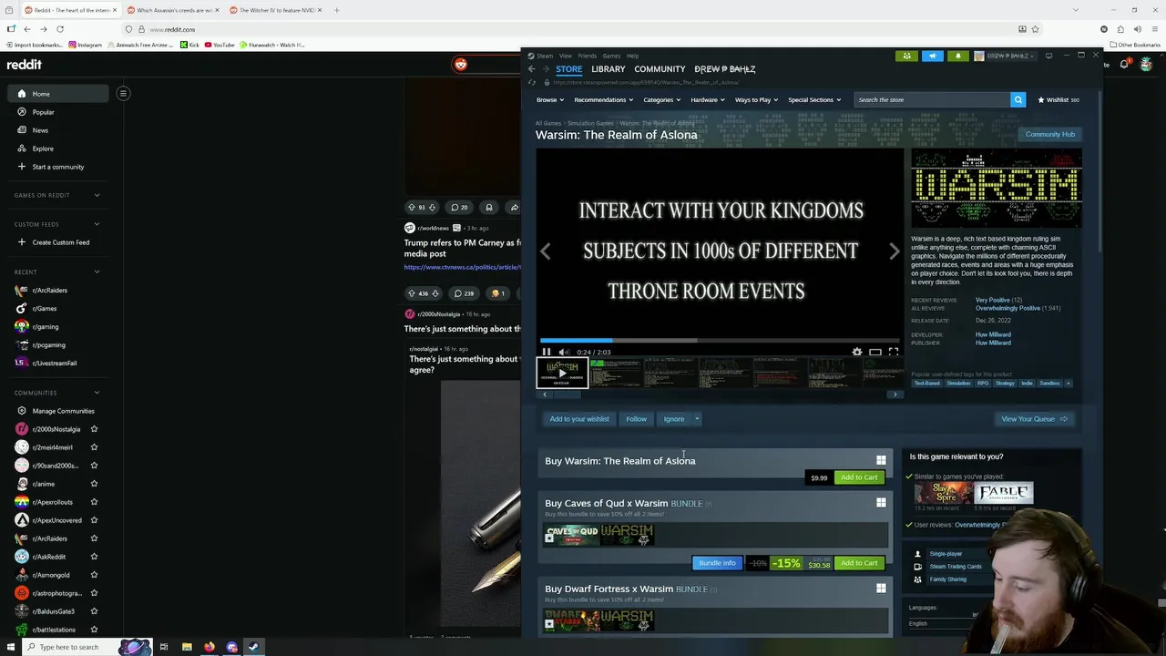Seek in the trailer progress bar
This screenshot has height=656, width=1166.
720,341
